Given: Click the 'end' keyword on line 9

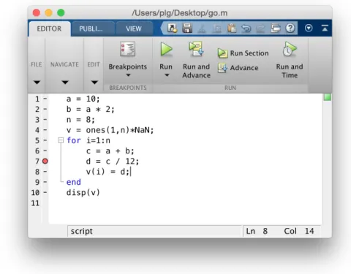Looking at the screenshot, I should (x=74, y=182).
